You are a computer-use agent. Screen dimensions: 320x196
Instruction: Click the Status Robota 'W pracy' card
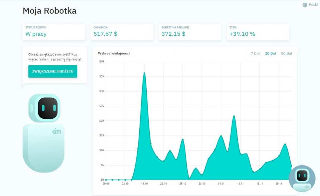[x=54, y=32]
